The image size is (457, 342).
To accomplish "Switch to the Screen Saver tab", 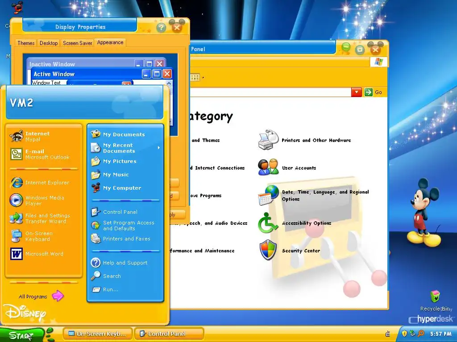I will click(x=78, y=43).
